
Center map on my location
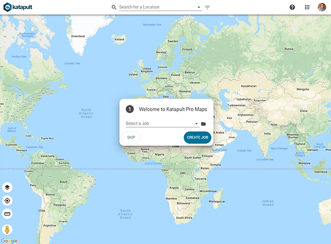coord(7,201)
